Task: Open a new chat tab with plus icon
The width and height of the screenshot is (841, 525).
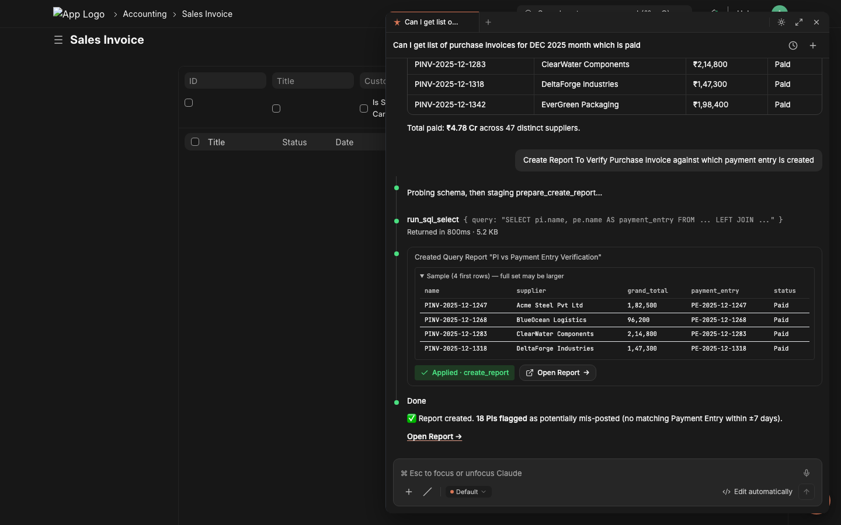Action: pos(488,22)
